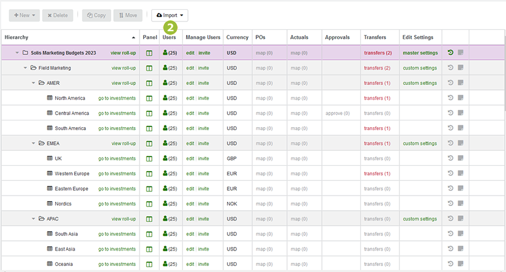This screenshot has width=506, height=272.
Task: Click the Transfers column header
Action: (x=375, y=37)
